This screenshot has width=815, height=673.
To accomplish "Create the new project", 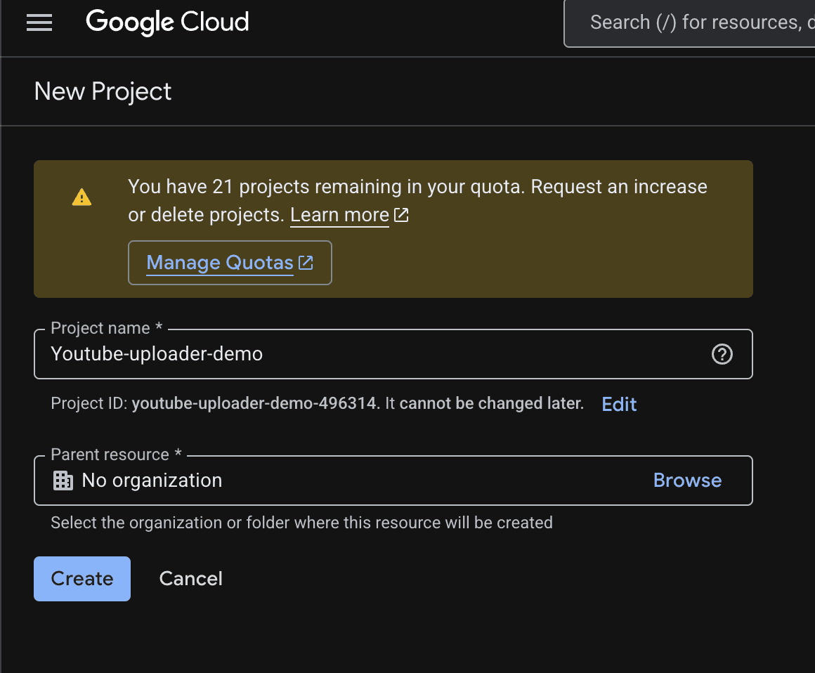I will click(82, 578).
